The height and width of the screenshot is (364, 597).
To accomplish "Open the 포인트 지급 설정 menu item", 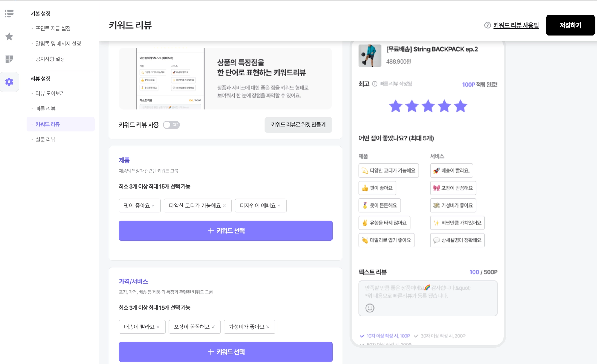I will point(53,28).
